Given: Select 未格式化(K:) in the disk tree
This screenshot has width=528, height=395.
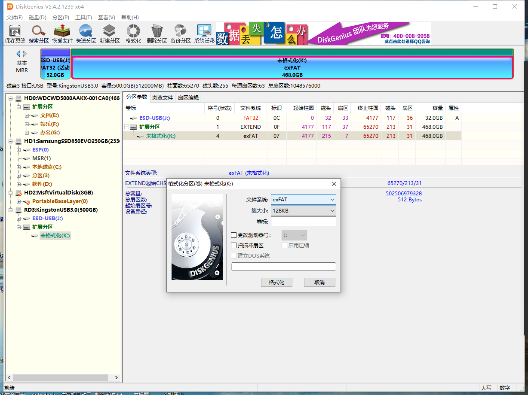Looking at the screenshot, I should 55,236.
